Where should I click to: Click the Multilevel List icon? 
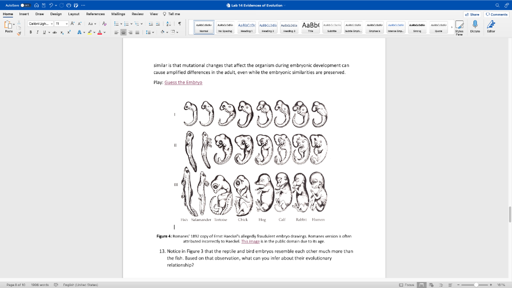pyautogui.click(x=137, y=23)
